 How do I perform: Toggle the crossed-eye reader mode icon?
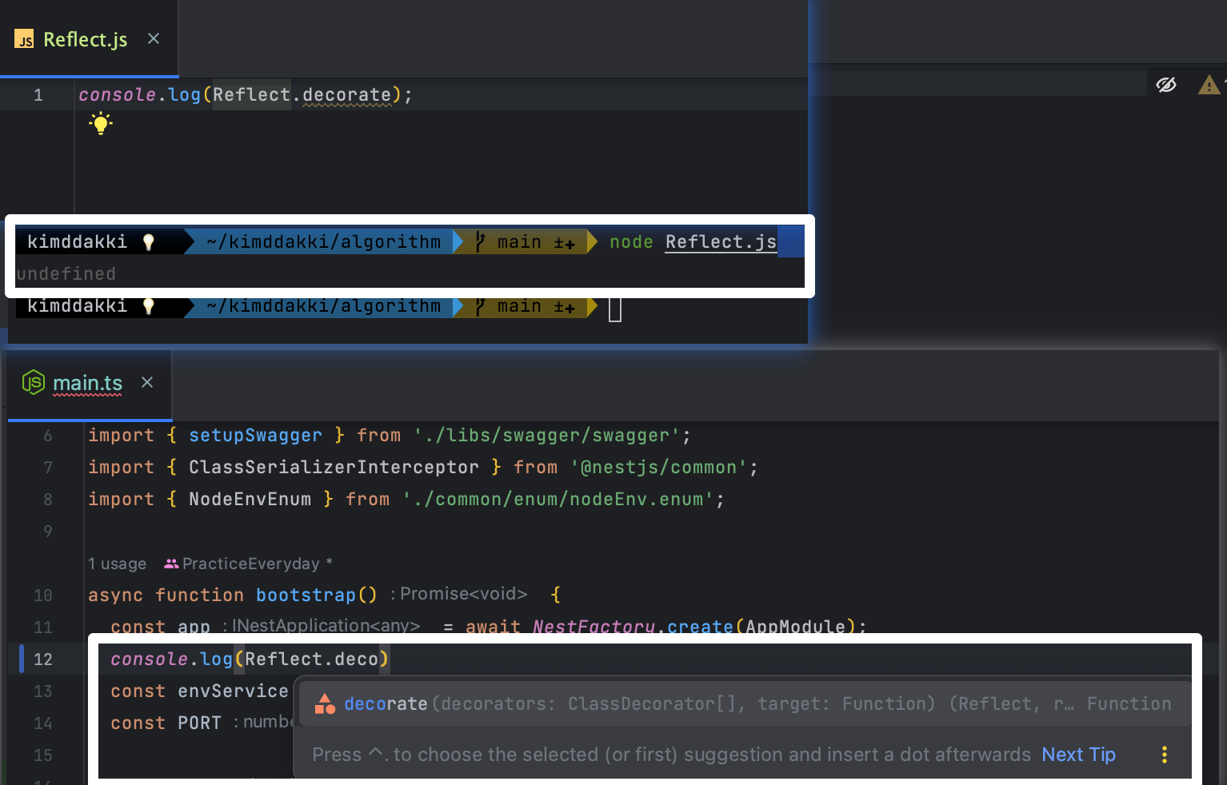click(x=1166, y=84)
